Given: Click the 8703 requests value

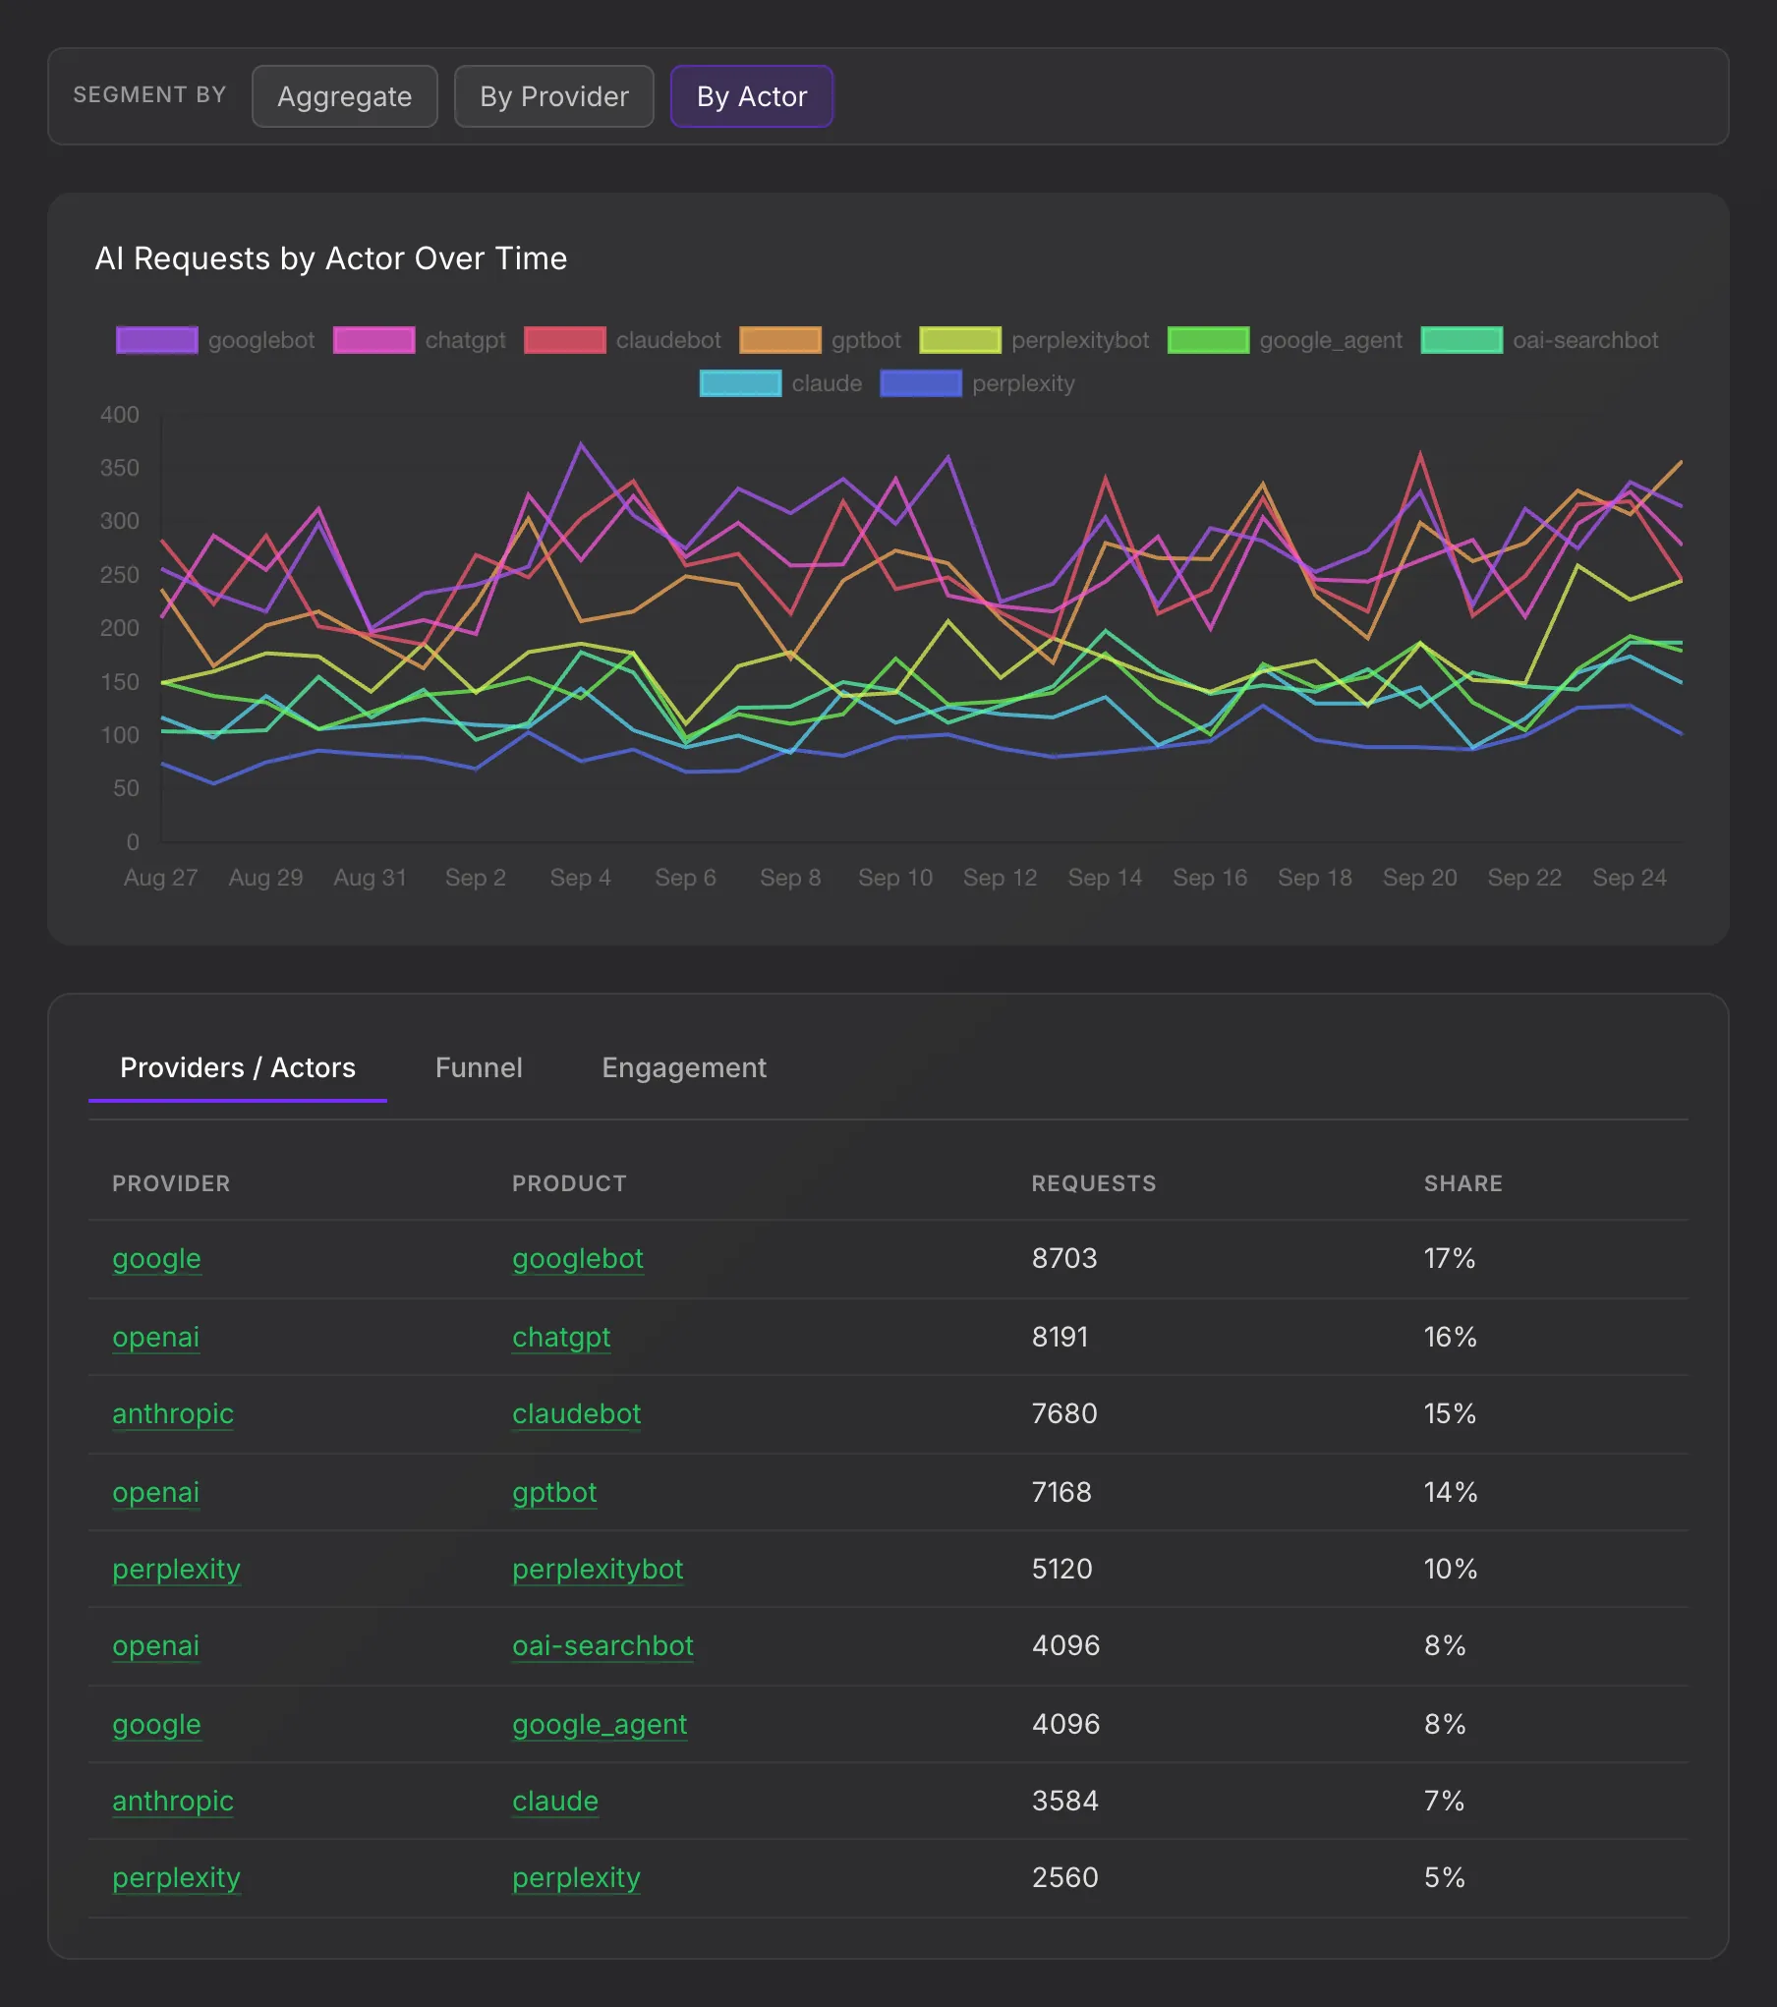Looking at the screenshot, I should point(1064,1259).
